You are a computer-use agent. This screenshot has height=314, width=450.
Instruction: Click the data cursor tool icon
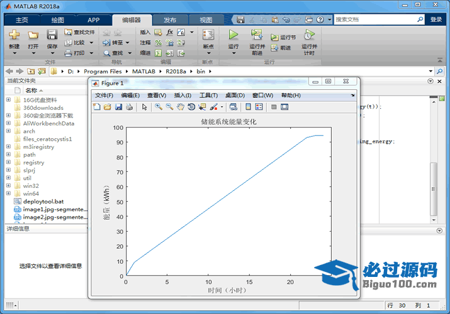click(x=201, y=107)
